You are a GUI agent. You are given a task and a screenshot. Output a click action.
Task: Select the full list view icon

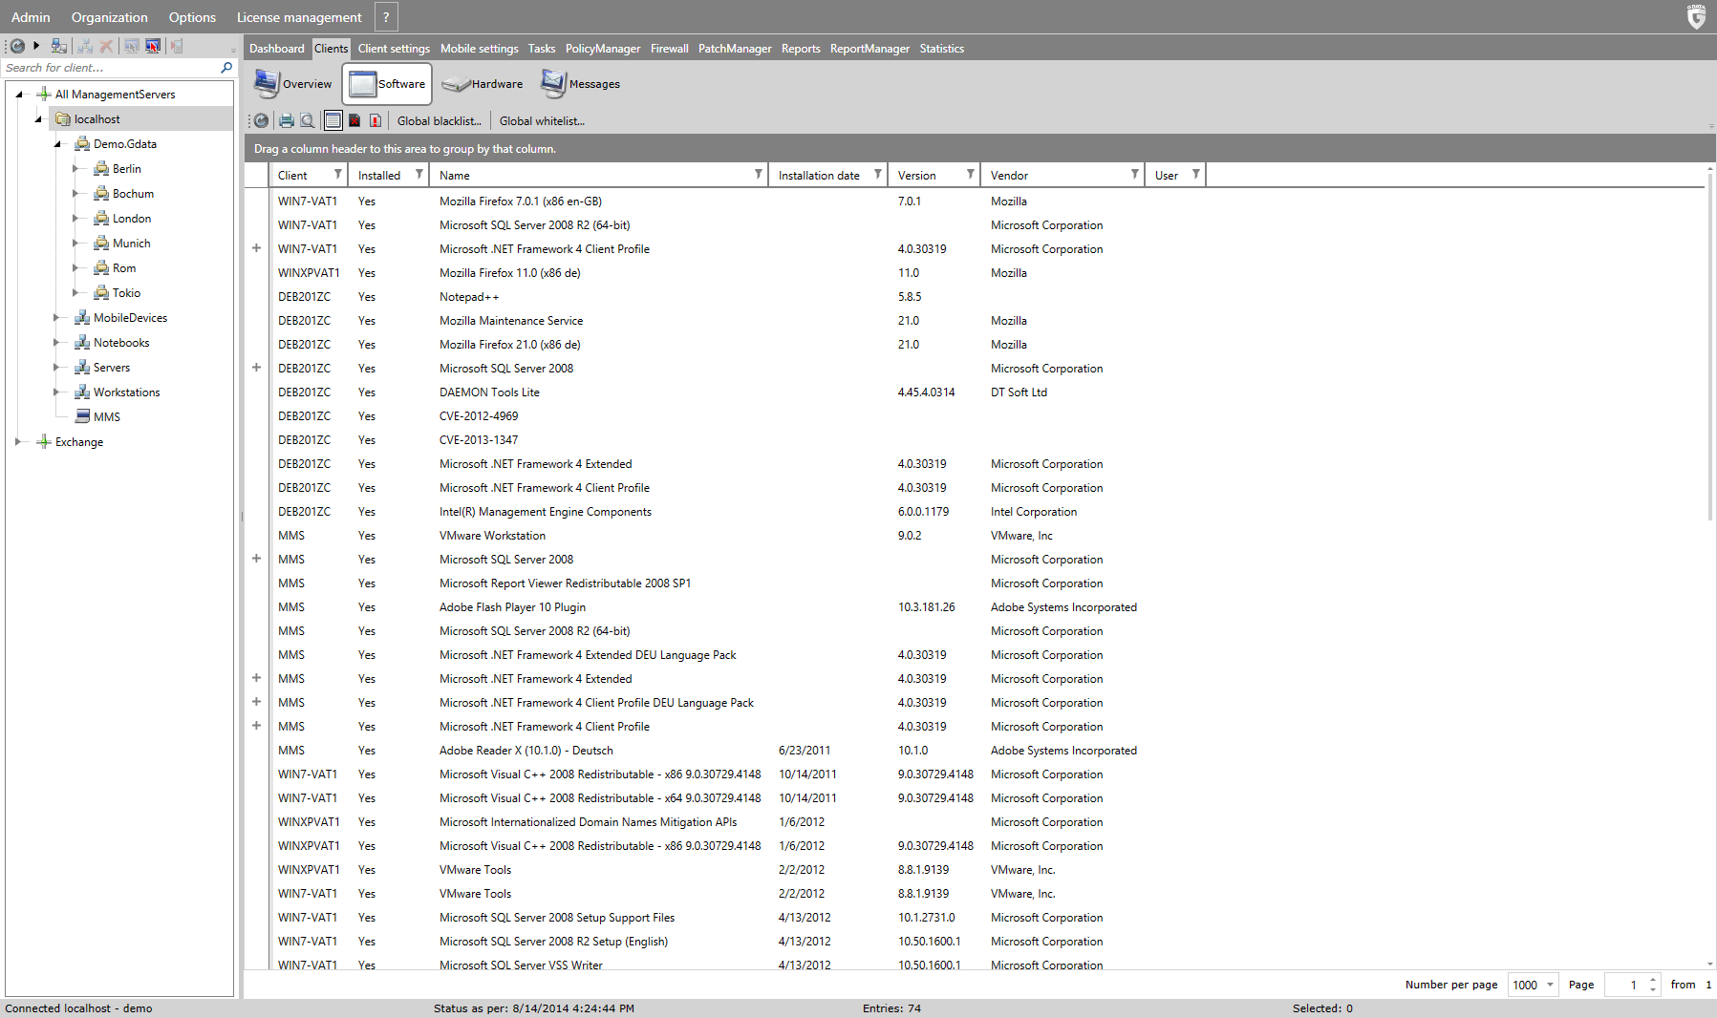coord(333,120)
